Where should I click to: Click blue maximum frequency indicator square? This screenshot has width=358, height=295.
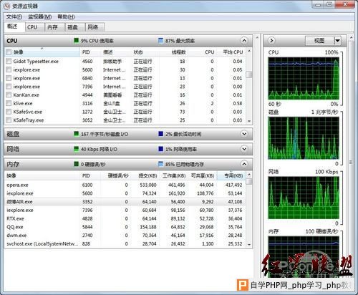click(161, 40)
